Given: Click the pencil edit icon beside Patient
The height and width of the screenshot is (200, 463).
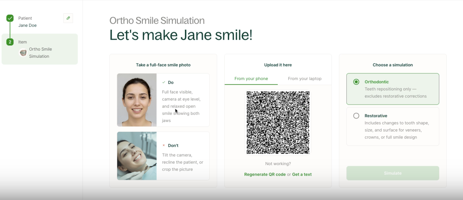Looking at the screenshot, I should [x=68, y=18].
